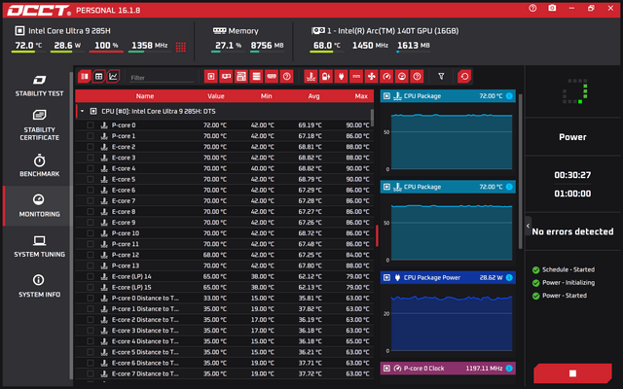Open the funnel filter options
623x389 pixels.
coord(441,76)
